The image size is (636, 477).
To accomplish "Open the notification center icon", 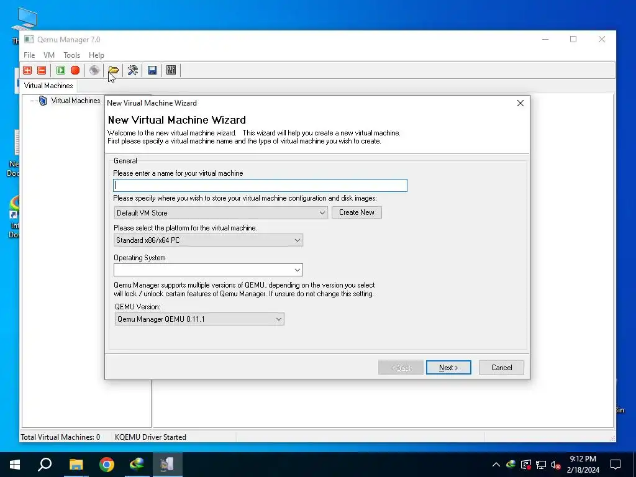I will [x=616, y=465].
